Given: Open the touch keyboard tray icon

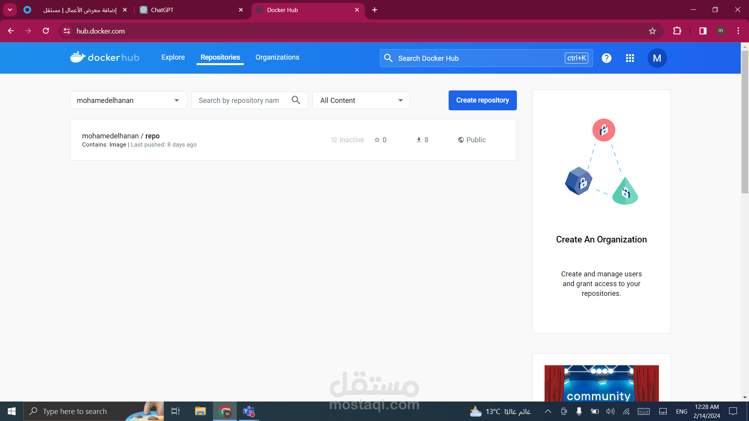Looking at the screenshot, I should [x=644, y=411].
